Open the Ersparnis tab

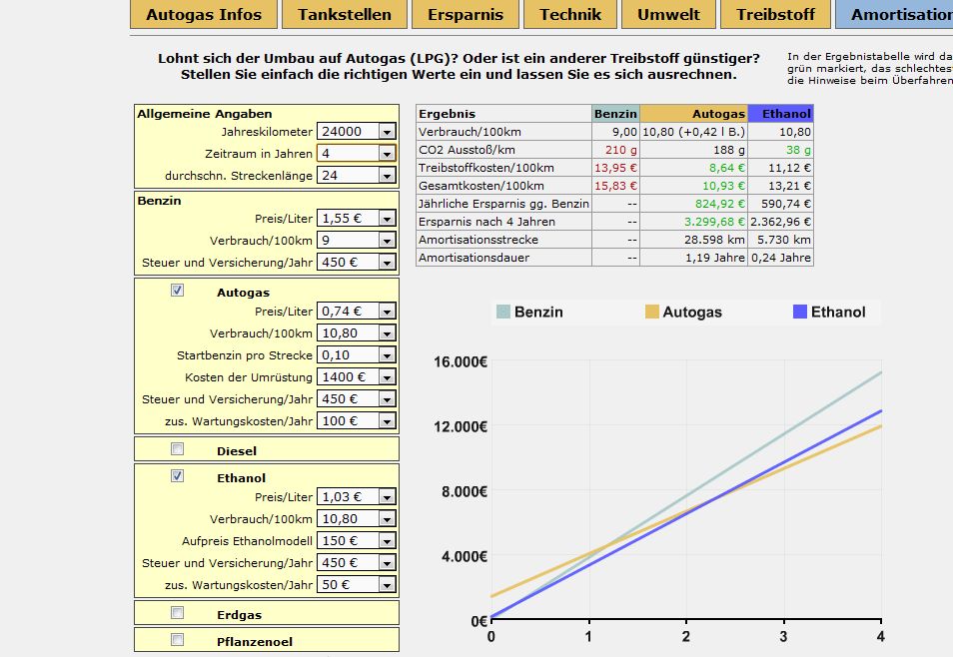point(466,15)
